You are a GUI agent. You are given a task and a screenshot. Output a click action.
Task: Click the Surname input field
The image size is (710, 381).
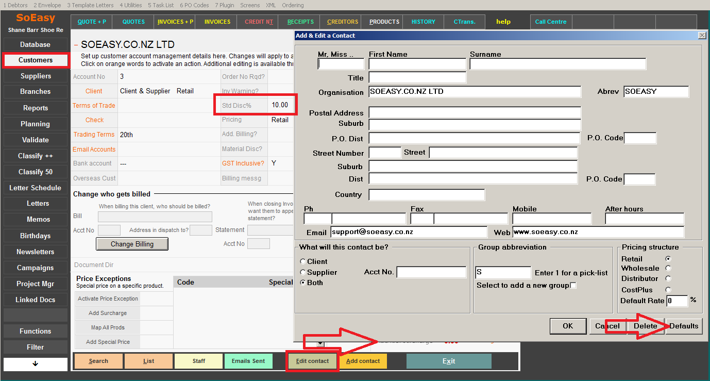click(558, 64)
